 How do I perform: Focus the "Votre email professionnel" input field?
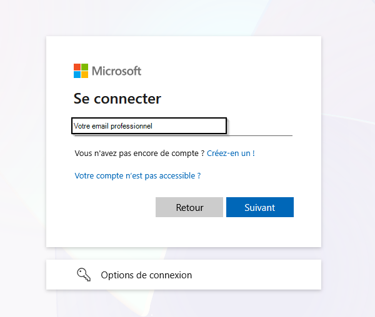[x=149, y=125]
